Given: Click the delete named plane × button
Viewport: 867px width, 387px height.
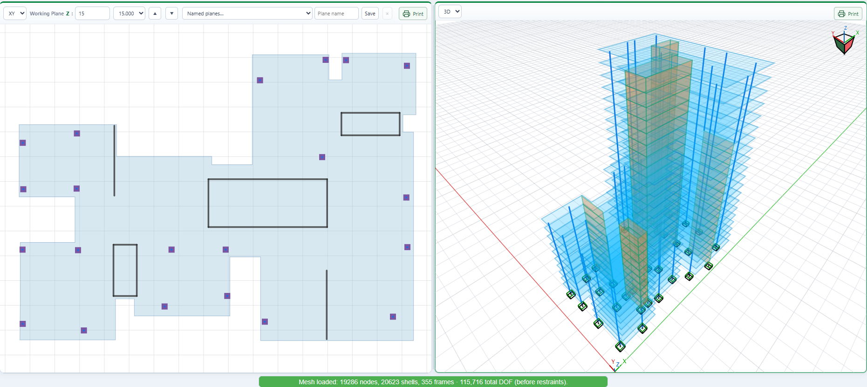Looking at the screenshot, I should tap(387, 14).
